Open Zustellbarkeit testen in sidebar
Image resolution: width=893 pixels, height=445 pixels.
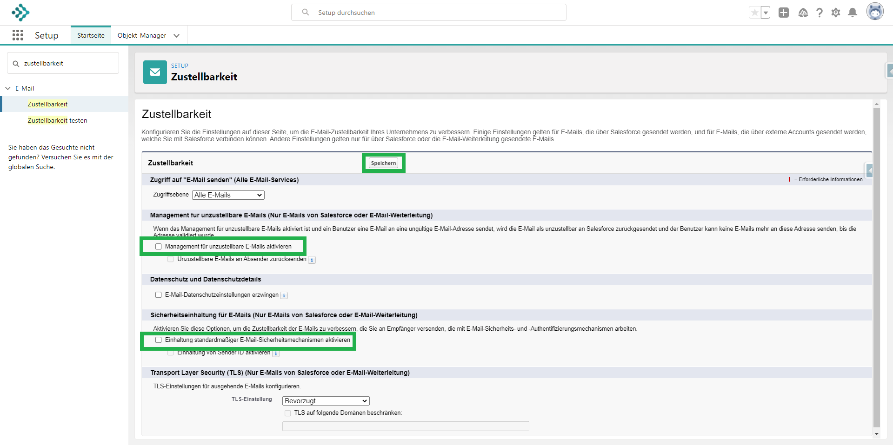click(x=57, y=120)
